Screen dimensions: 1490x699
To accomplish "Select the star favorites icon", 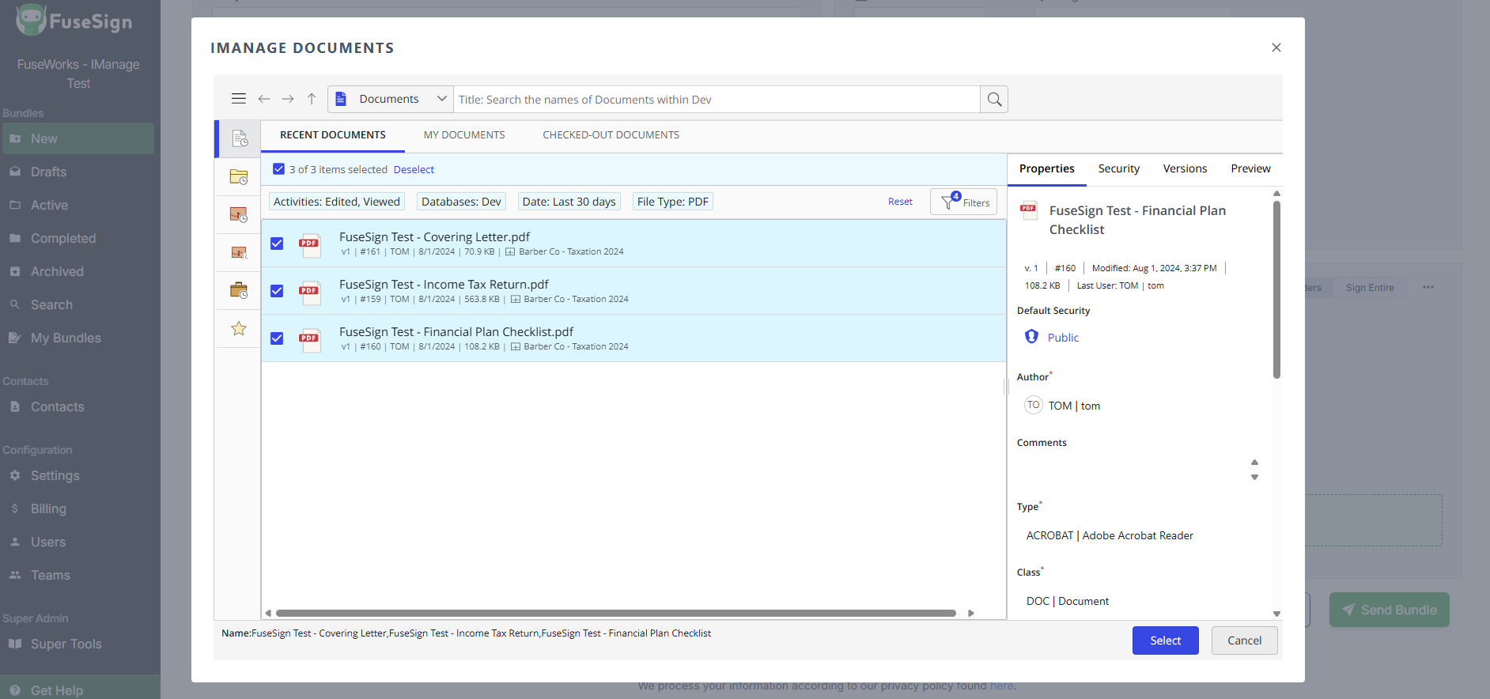I will 238,328.
